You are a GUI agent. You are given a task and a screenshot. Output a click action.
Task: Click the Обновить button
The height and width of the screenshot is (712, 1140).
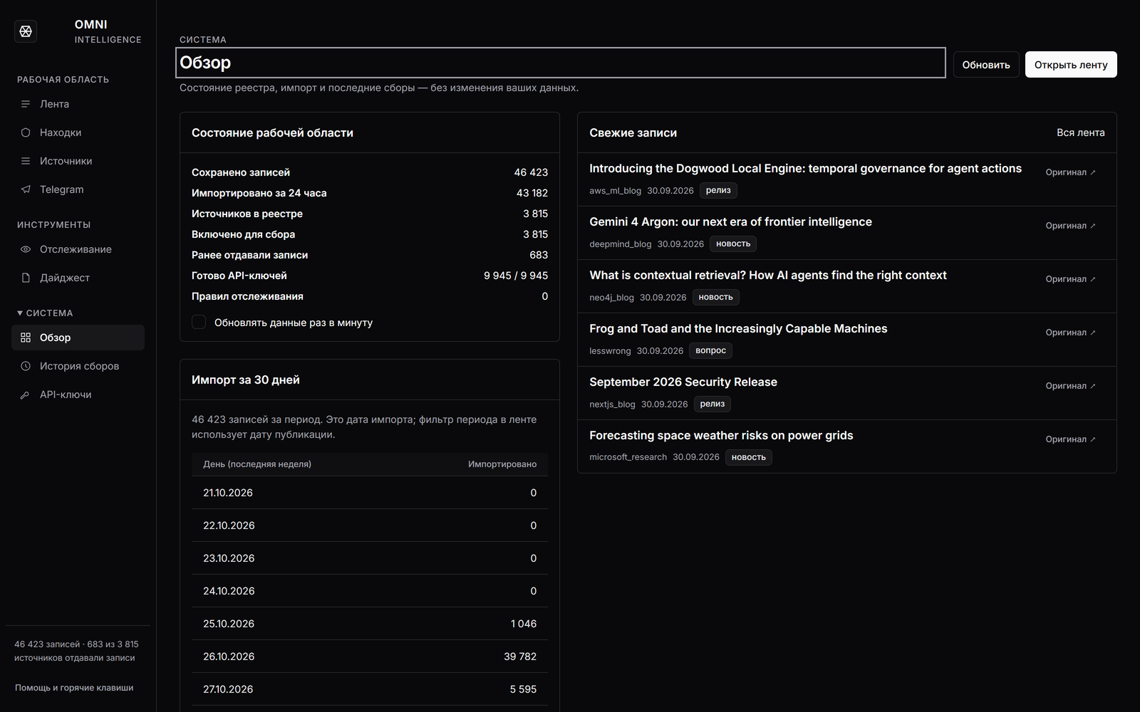pos(986,65)
